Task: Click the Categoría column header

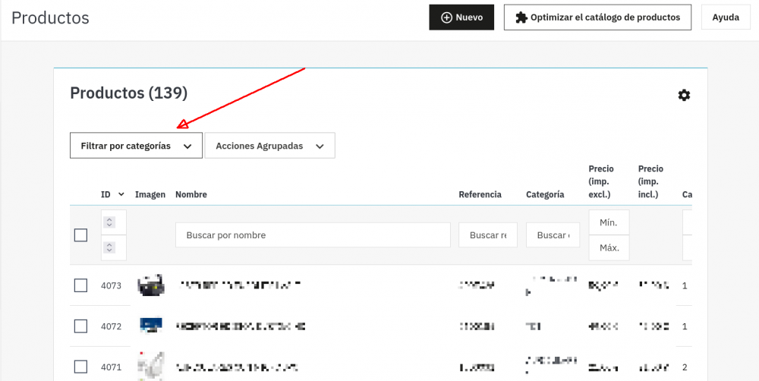Action: click(545, 194)
